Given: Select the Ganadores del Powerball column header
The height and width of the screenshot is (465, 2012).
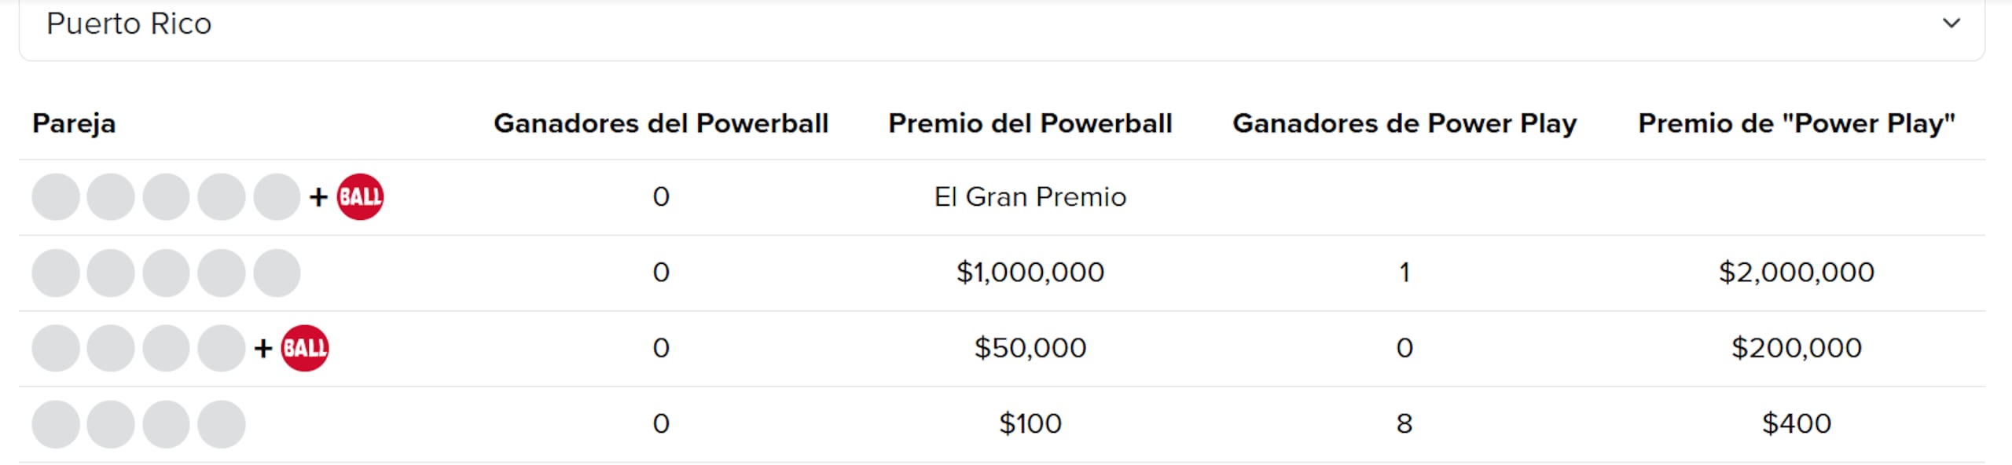Looking at the screenshot, I should coord(662,123).
